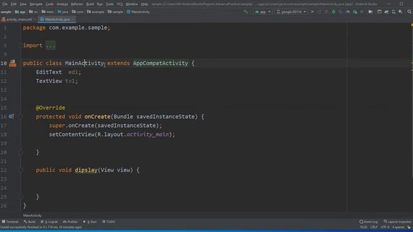The width and height of the screenshot is (413, 232).
Task: Click the example package breadcrumb
Action: [x=96, y=12]
